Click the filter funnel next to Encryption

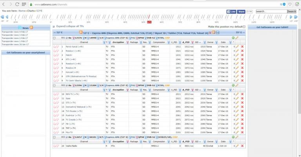(x=127, y=42)
